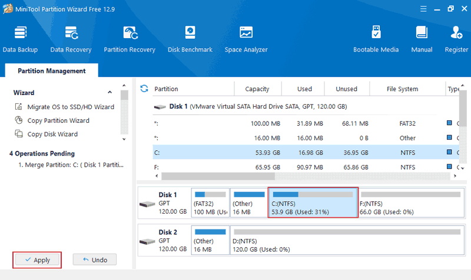Create Bootable Media from the toolbar
This screenshot has width=471, height=280.
pos(376,39)
